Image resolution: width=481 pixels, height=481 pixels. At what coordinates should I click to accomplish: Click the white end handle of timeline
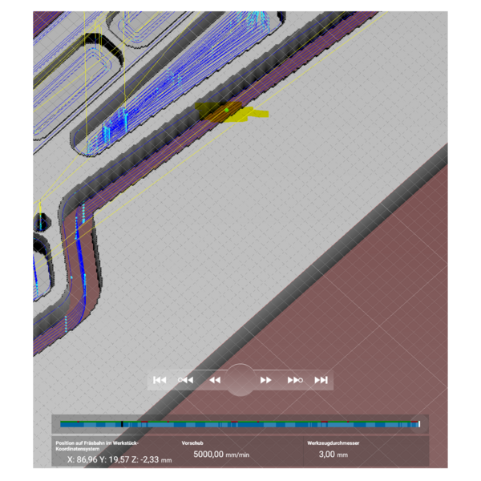coord(419,424)
